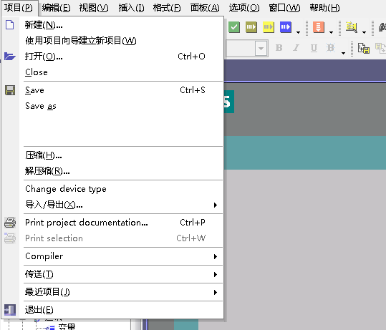Click the printer icon for Print project documentation
The height and width of the screenshot is (330, 386).
pyautogui.click(x=10, y=223)
